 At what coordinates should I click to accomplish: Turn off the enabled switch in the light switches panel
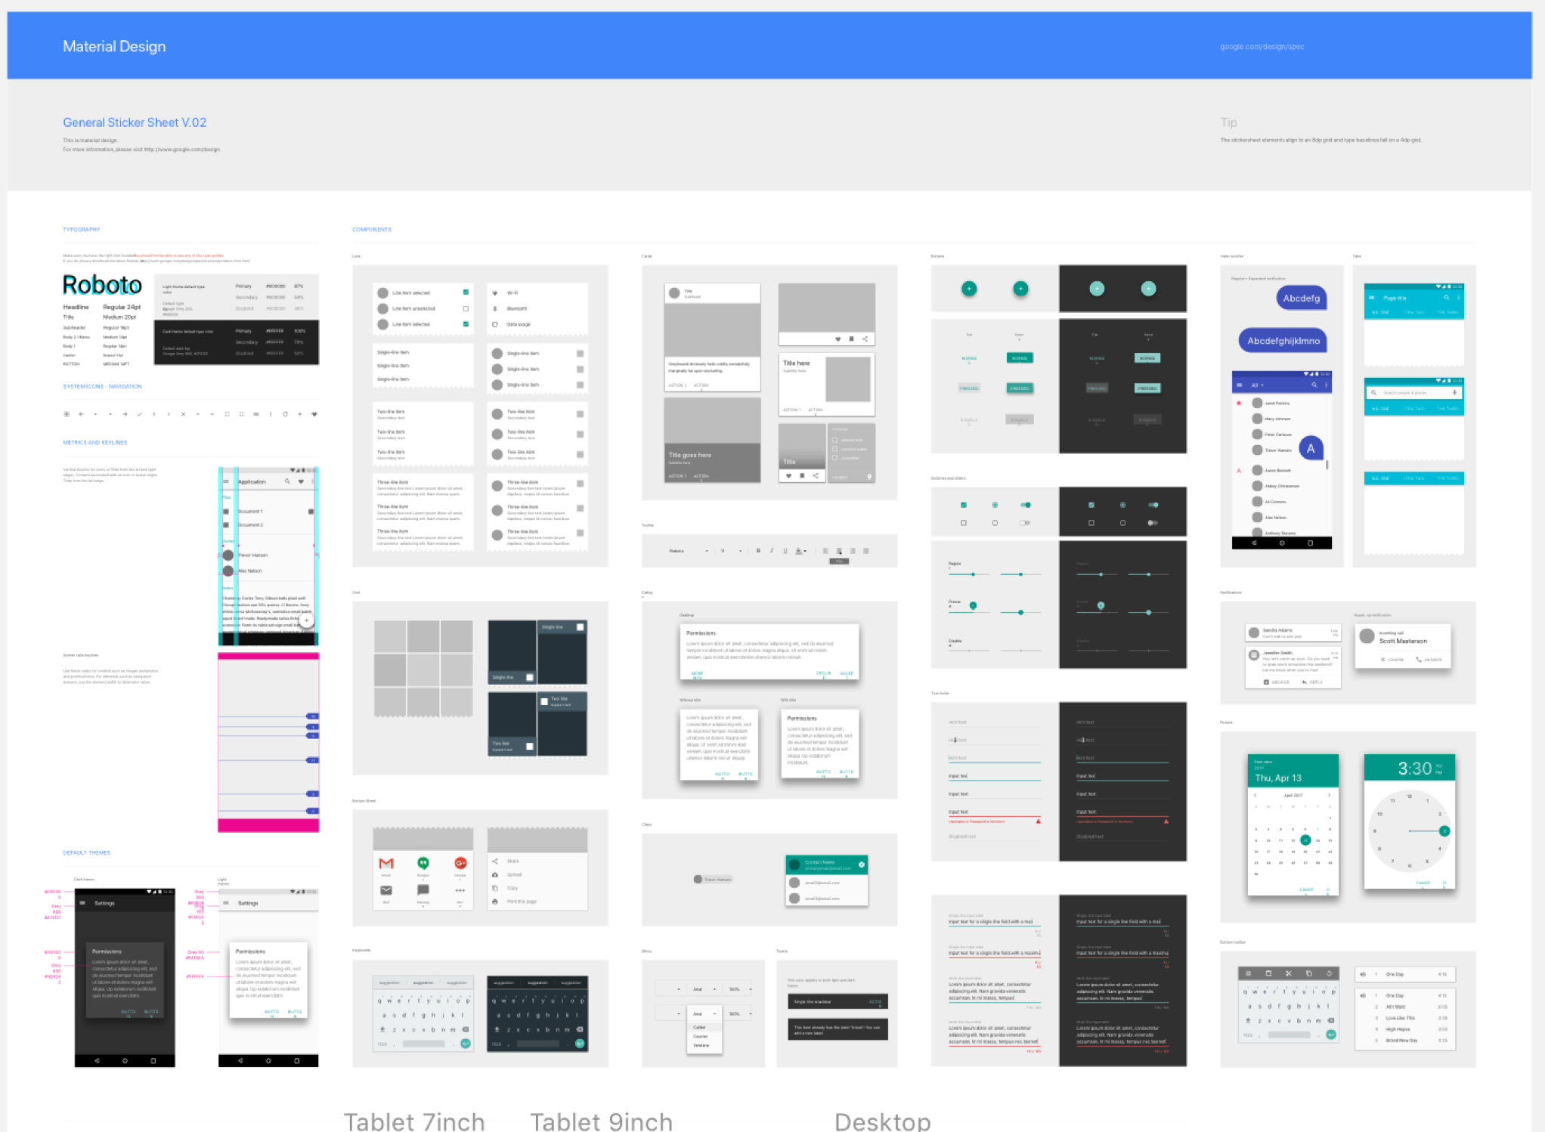point(1026,505)
